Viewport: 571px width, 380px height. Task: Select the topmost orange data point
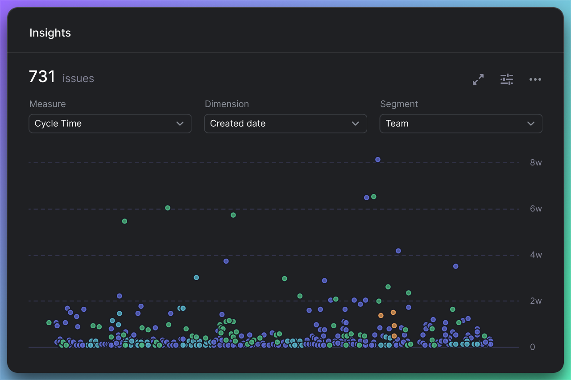pos(393,313)
